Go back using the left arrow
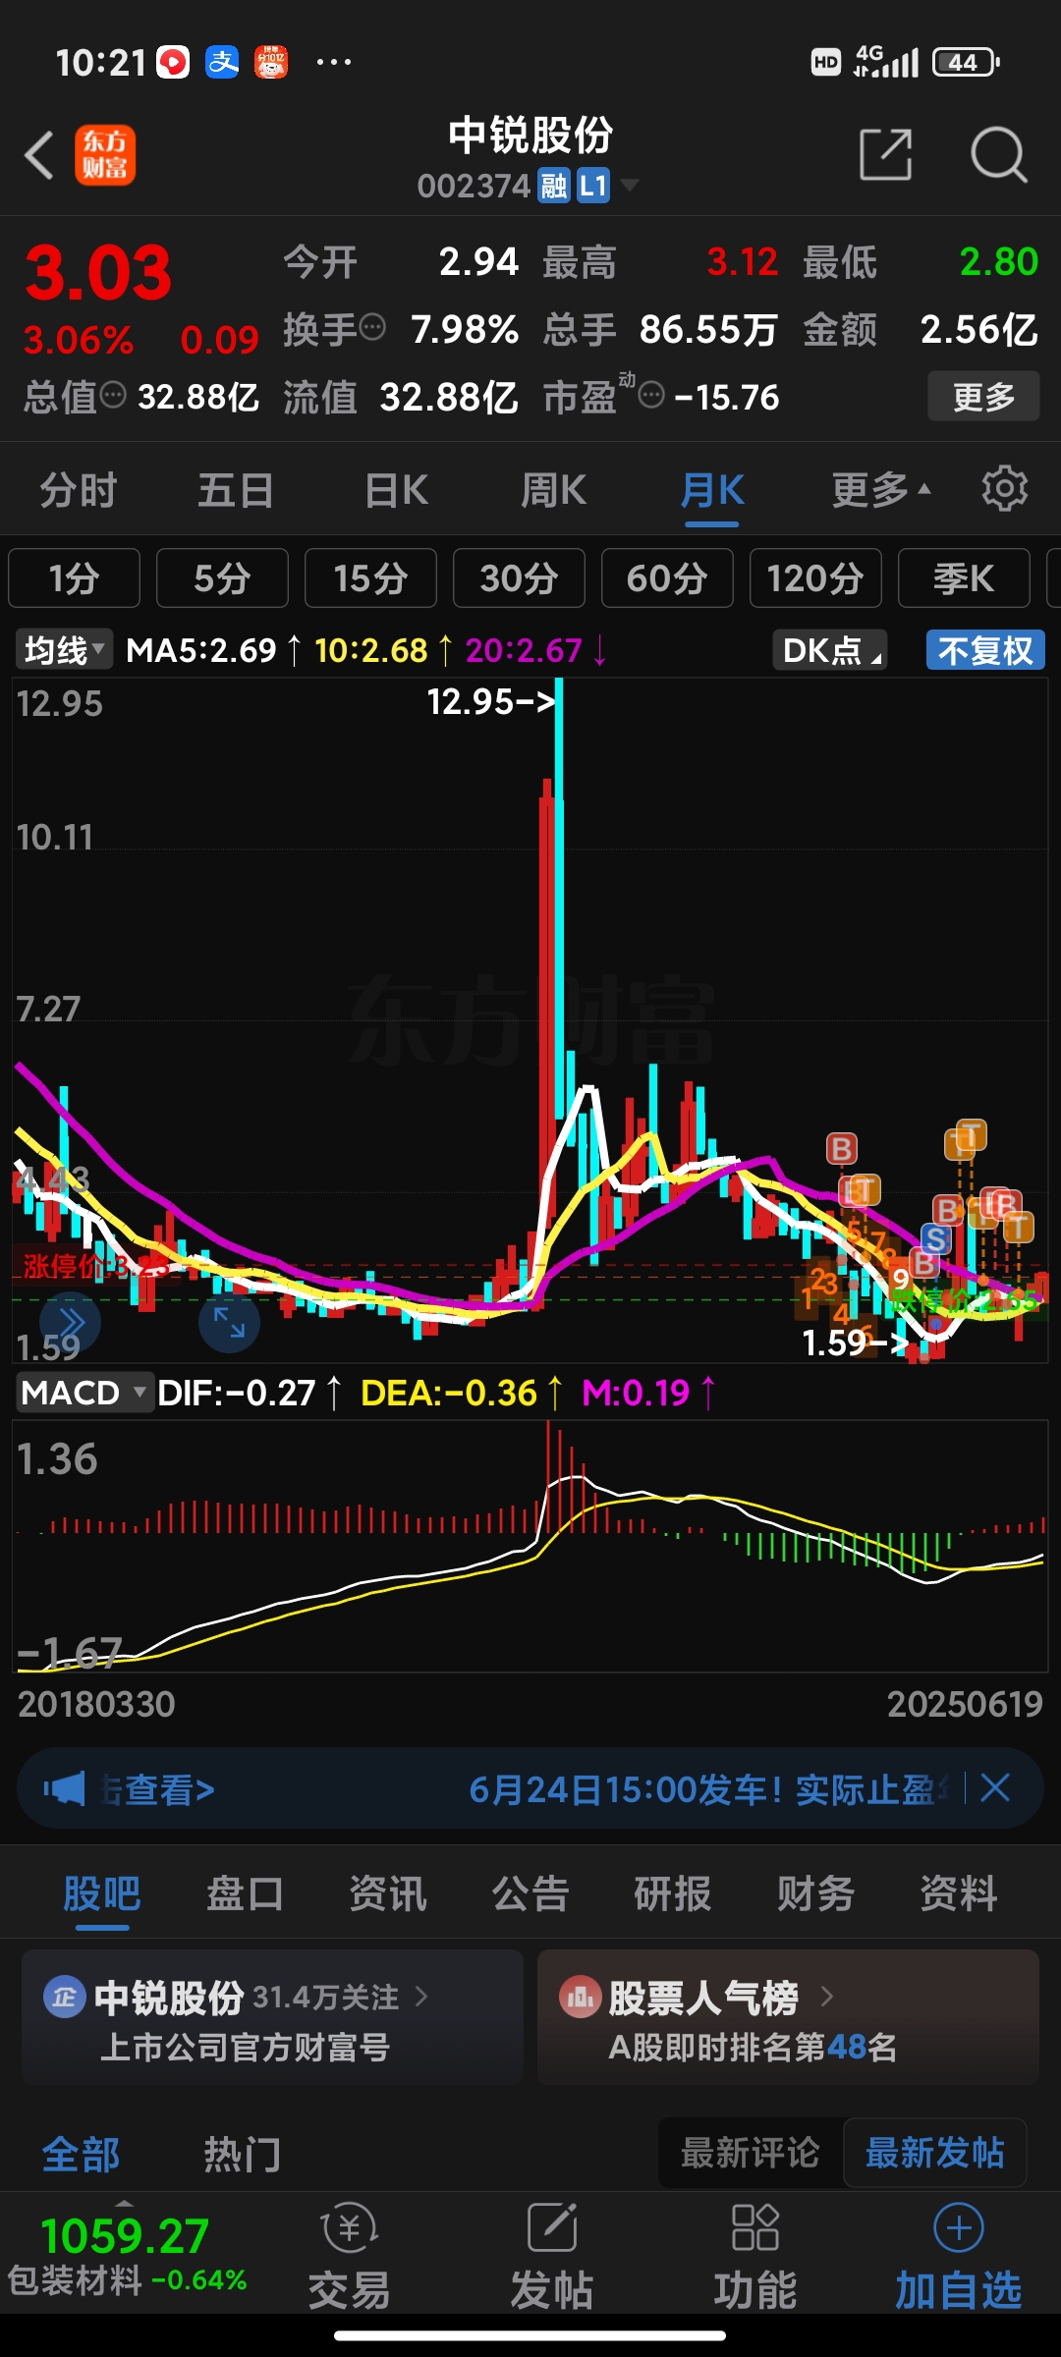The image size is (1061, 2357). coord(39,155)
